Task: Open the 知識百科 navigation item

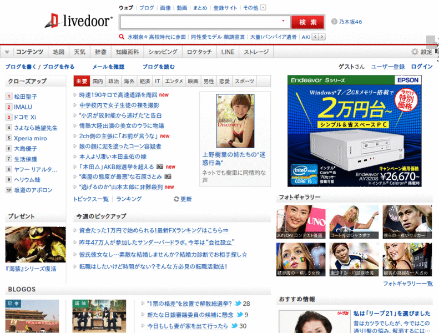Action: tap(128, 52)
